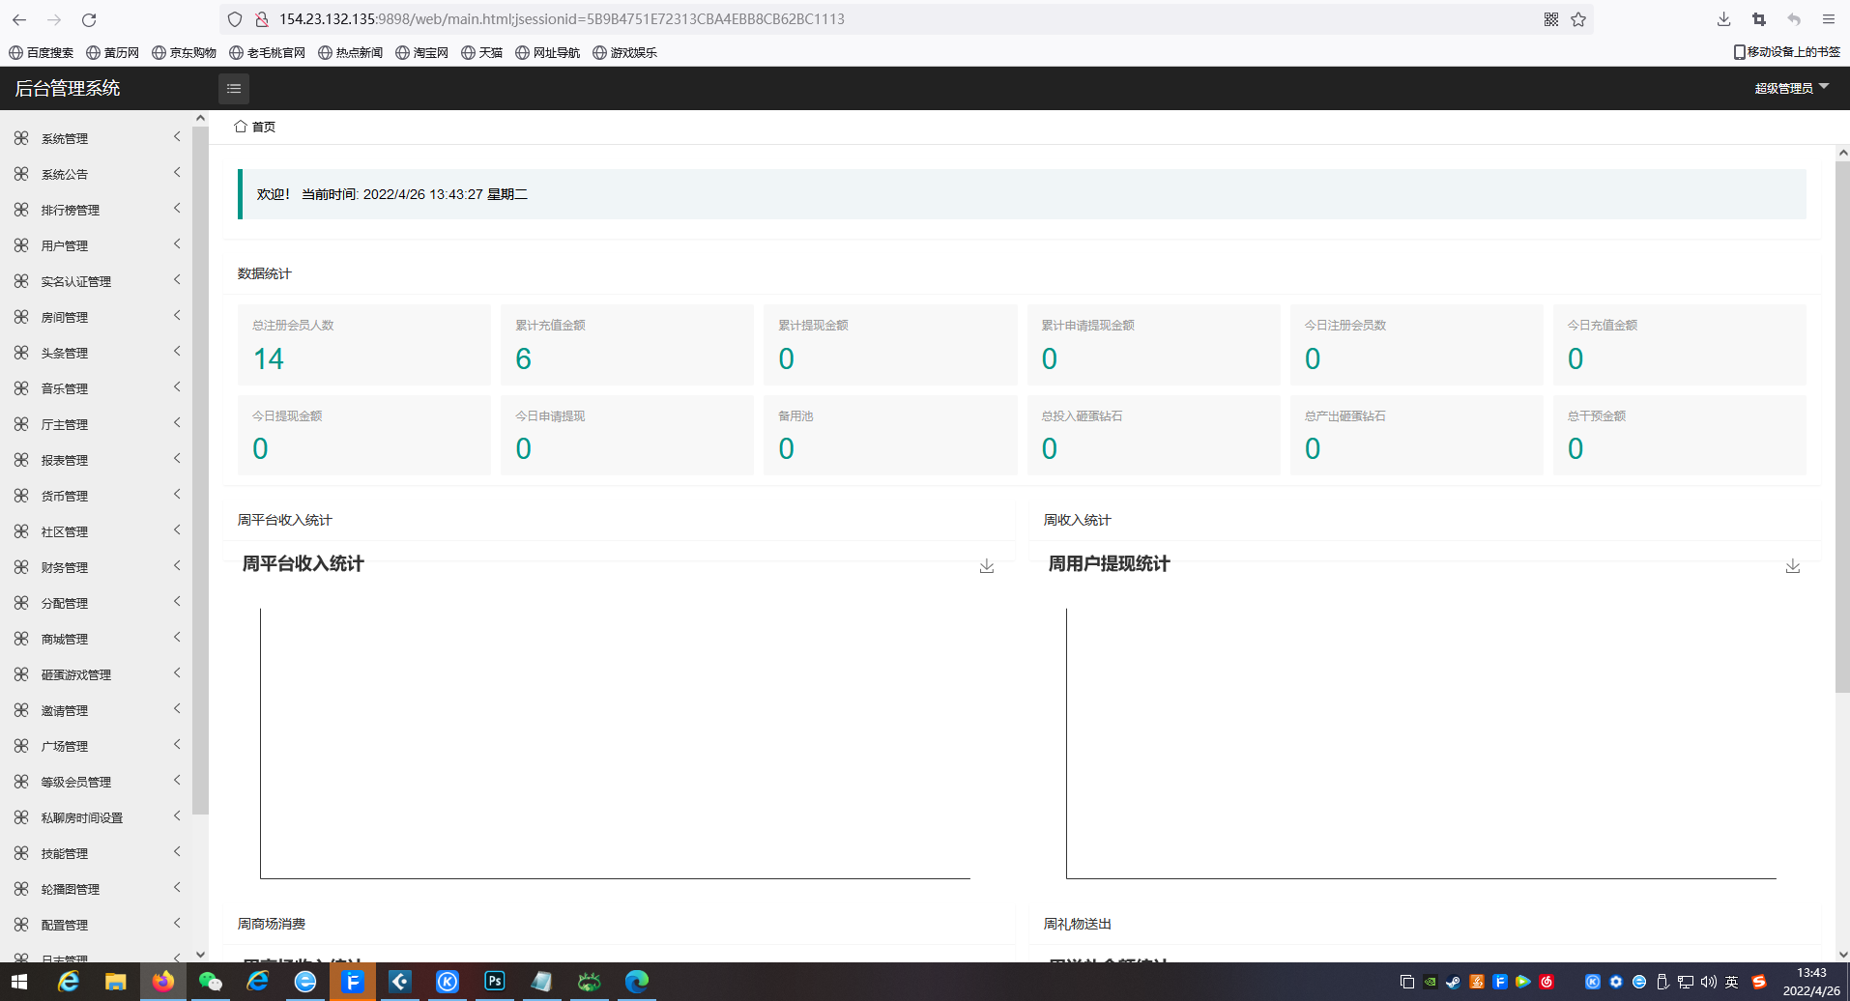Viewport: 1850px width, 1001px height.
Task: Click the browser address bar URL
Action: pyautogui.click(x=561, y=19)
